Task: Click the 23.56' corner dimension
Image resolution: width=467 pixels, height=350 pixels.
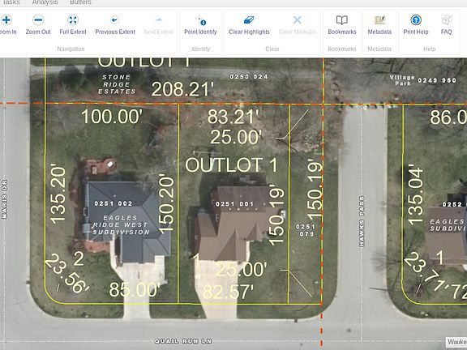Action: [67, 273]
